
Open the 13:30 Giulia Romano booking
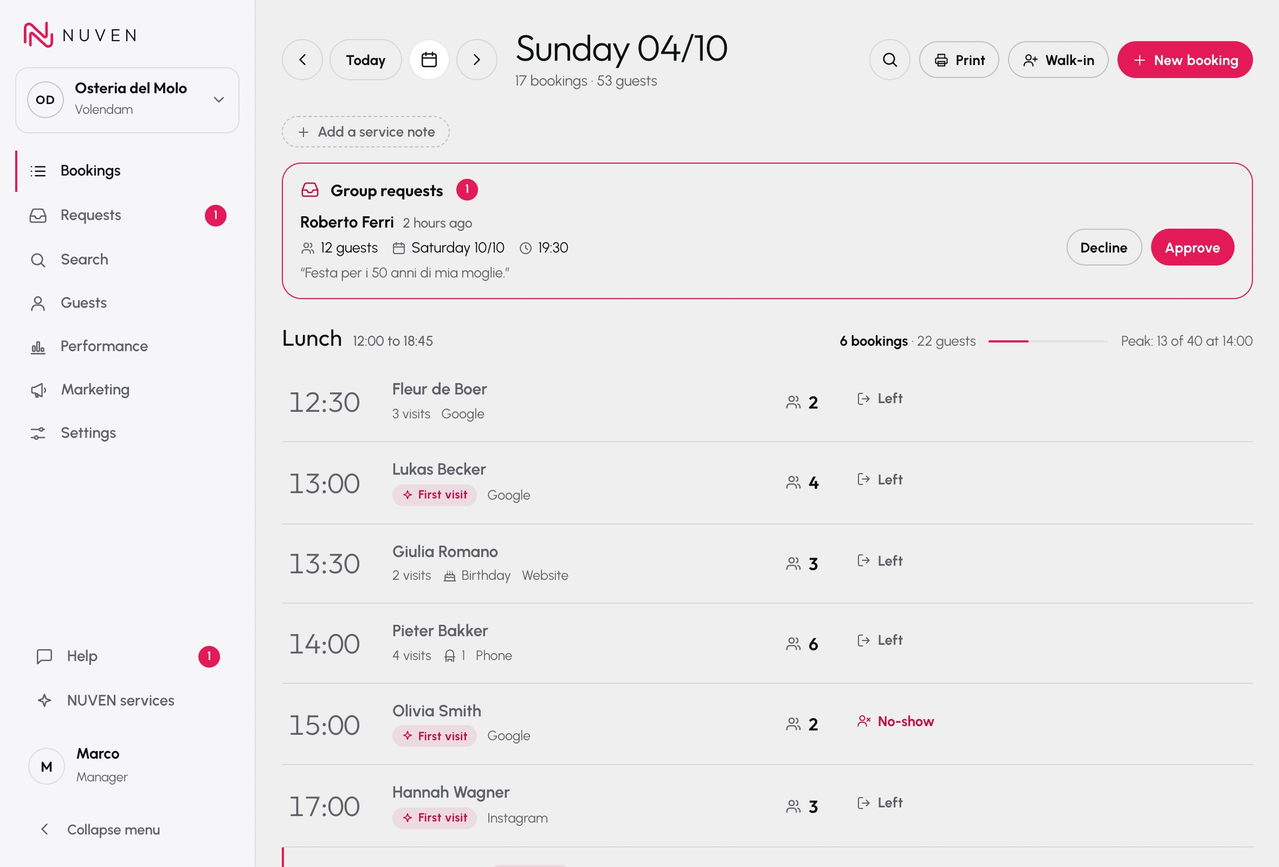(767, 564)
